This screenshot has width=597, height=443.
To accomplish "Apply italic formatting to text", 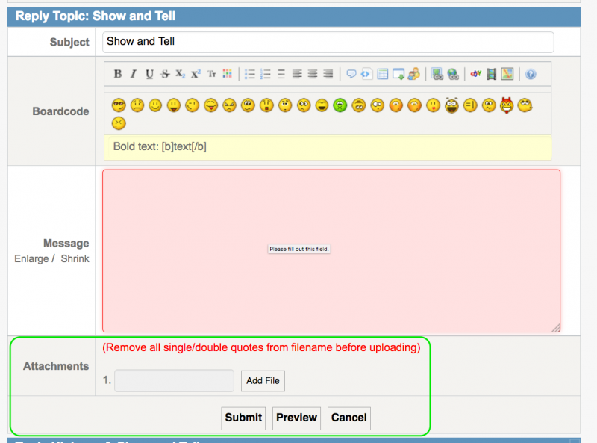I will (x=134, y=74).
